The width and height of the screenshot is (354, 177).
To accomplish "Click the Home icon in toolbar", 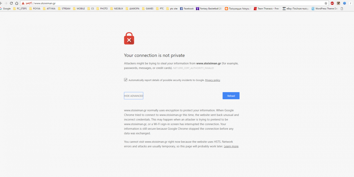I will coord(17,3).
